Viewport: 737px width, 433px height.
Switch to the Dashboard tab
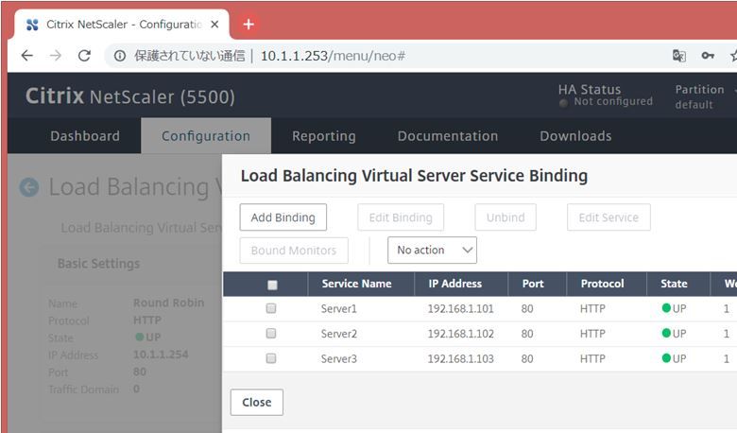(85, 136)
